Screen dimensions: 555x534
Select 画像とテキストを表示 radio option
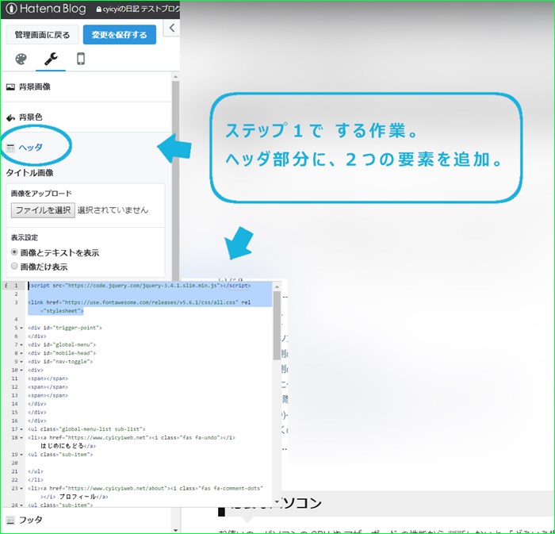14,252
